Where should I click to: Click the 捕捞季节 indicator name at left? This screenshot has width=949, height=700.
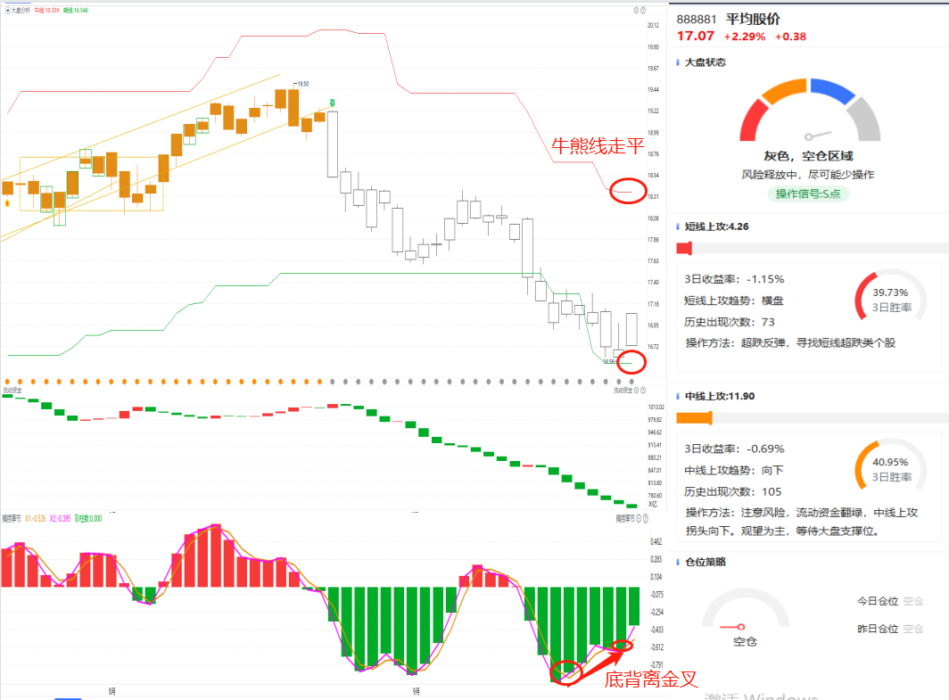click(x=12, y=518)
